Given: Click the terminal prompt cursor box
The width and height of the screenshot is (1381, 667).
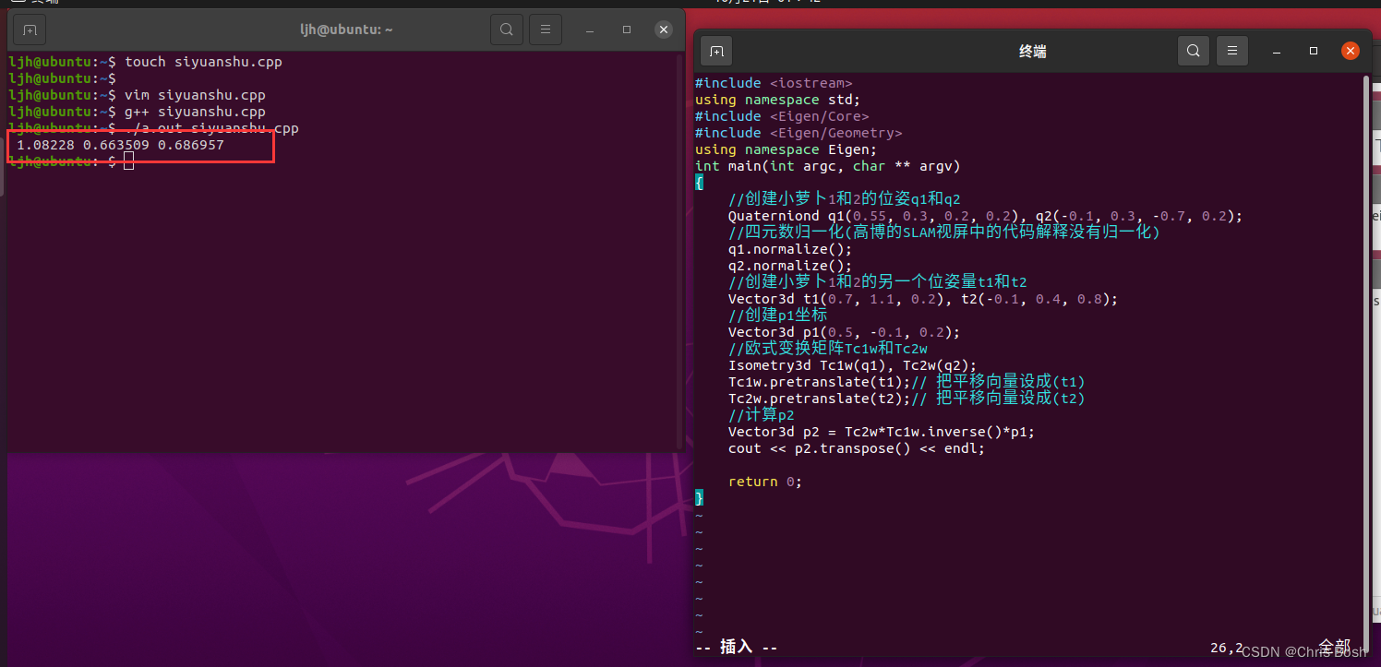Looking at the screenshot, I should (x=128, y=161).
